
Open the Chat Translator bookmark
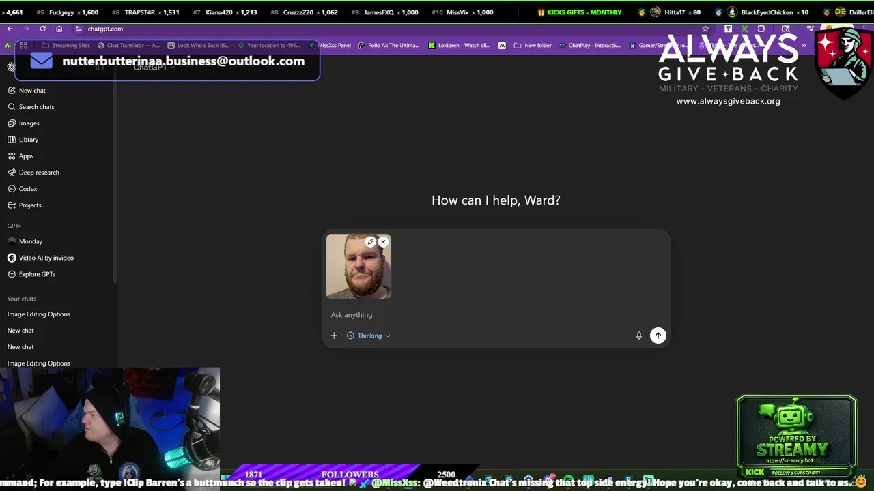(128, 45)
